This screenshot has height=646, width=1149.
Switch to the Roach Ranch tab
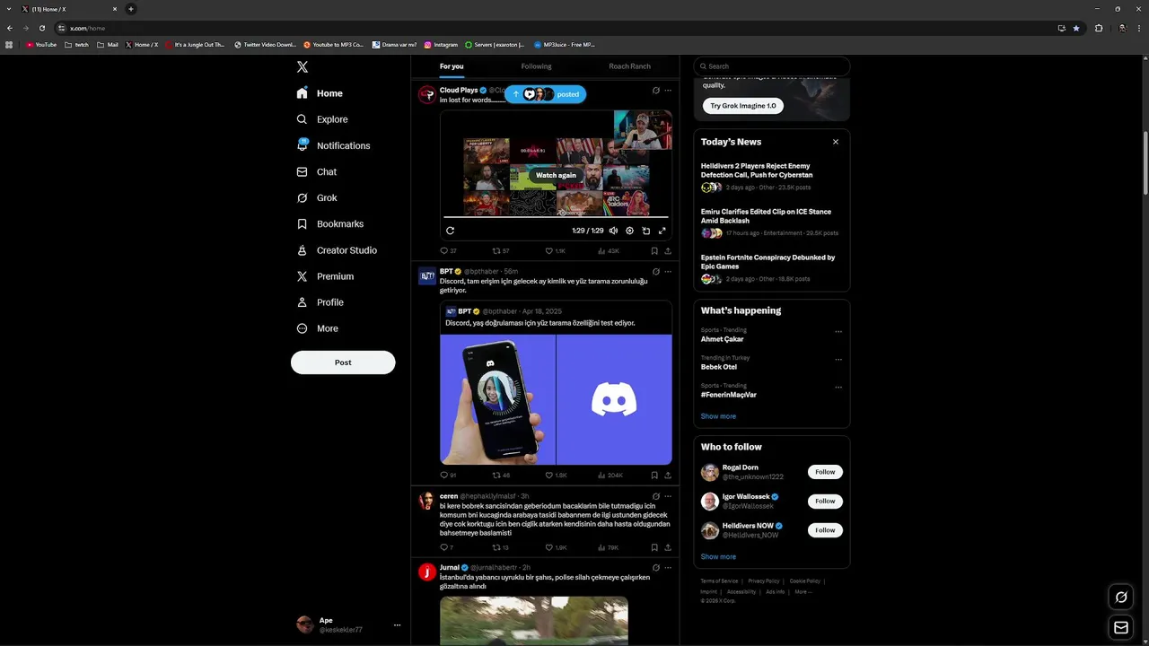[629, 66]
